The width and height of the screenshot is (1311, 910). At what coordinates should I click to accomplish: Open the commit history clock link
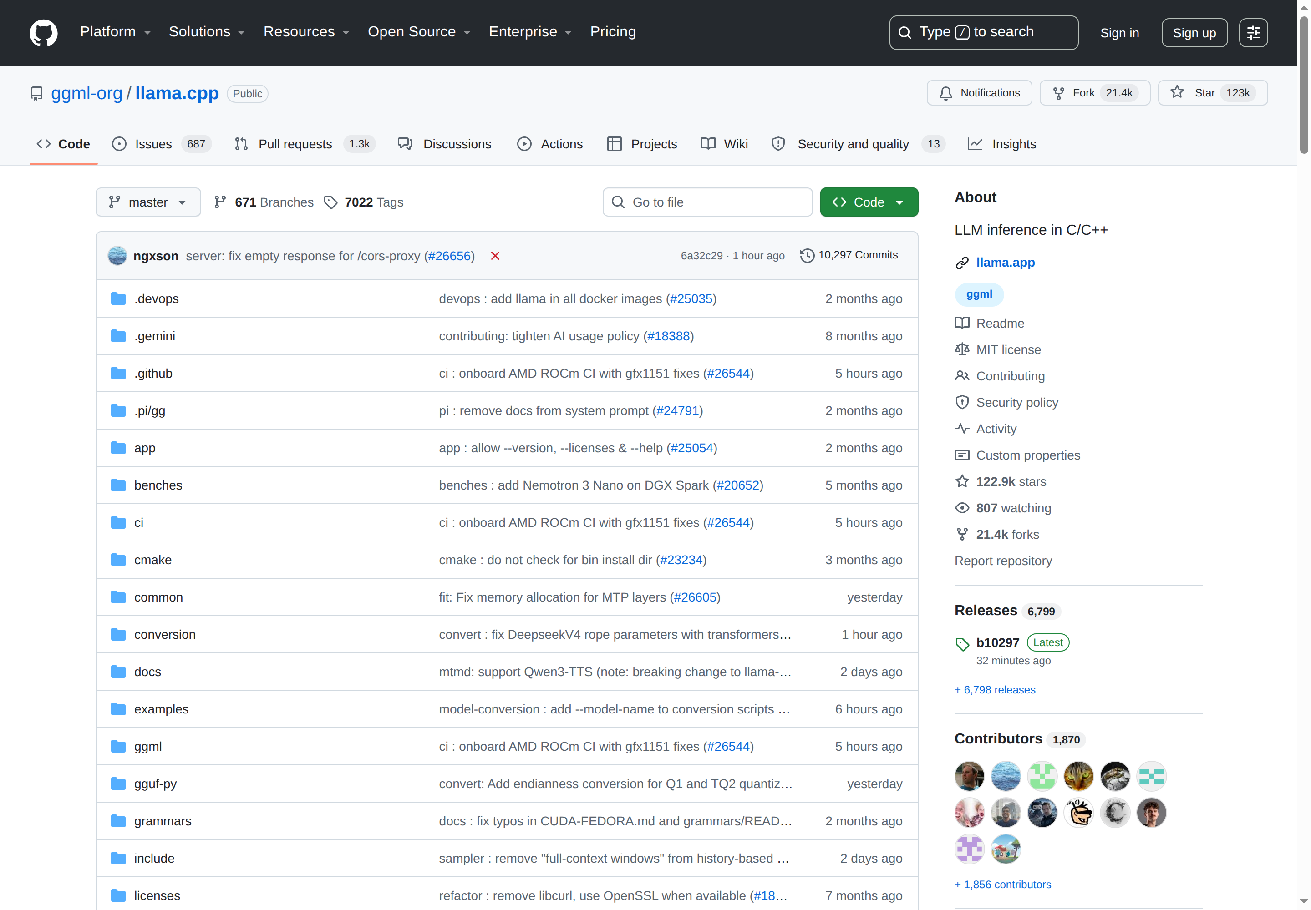click(849, 255)
